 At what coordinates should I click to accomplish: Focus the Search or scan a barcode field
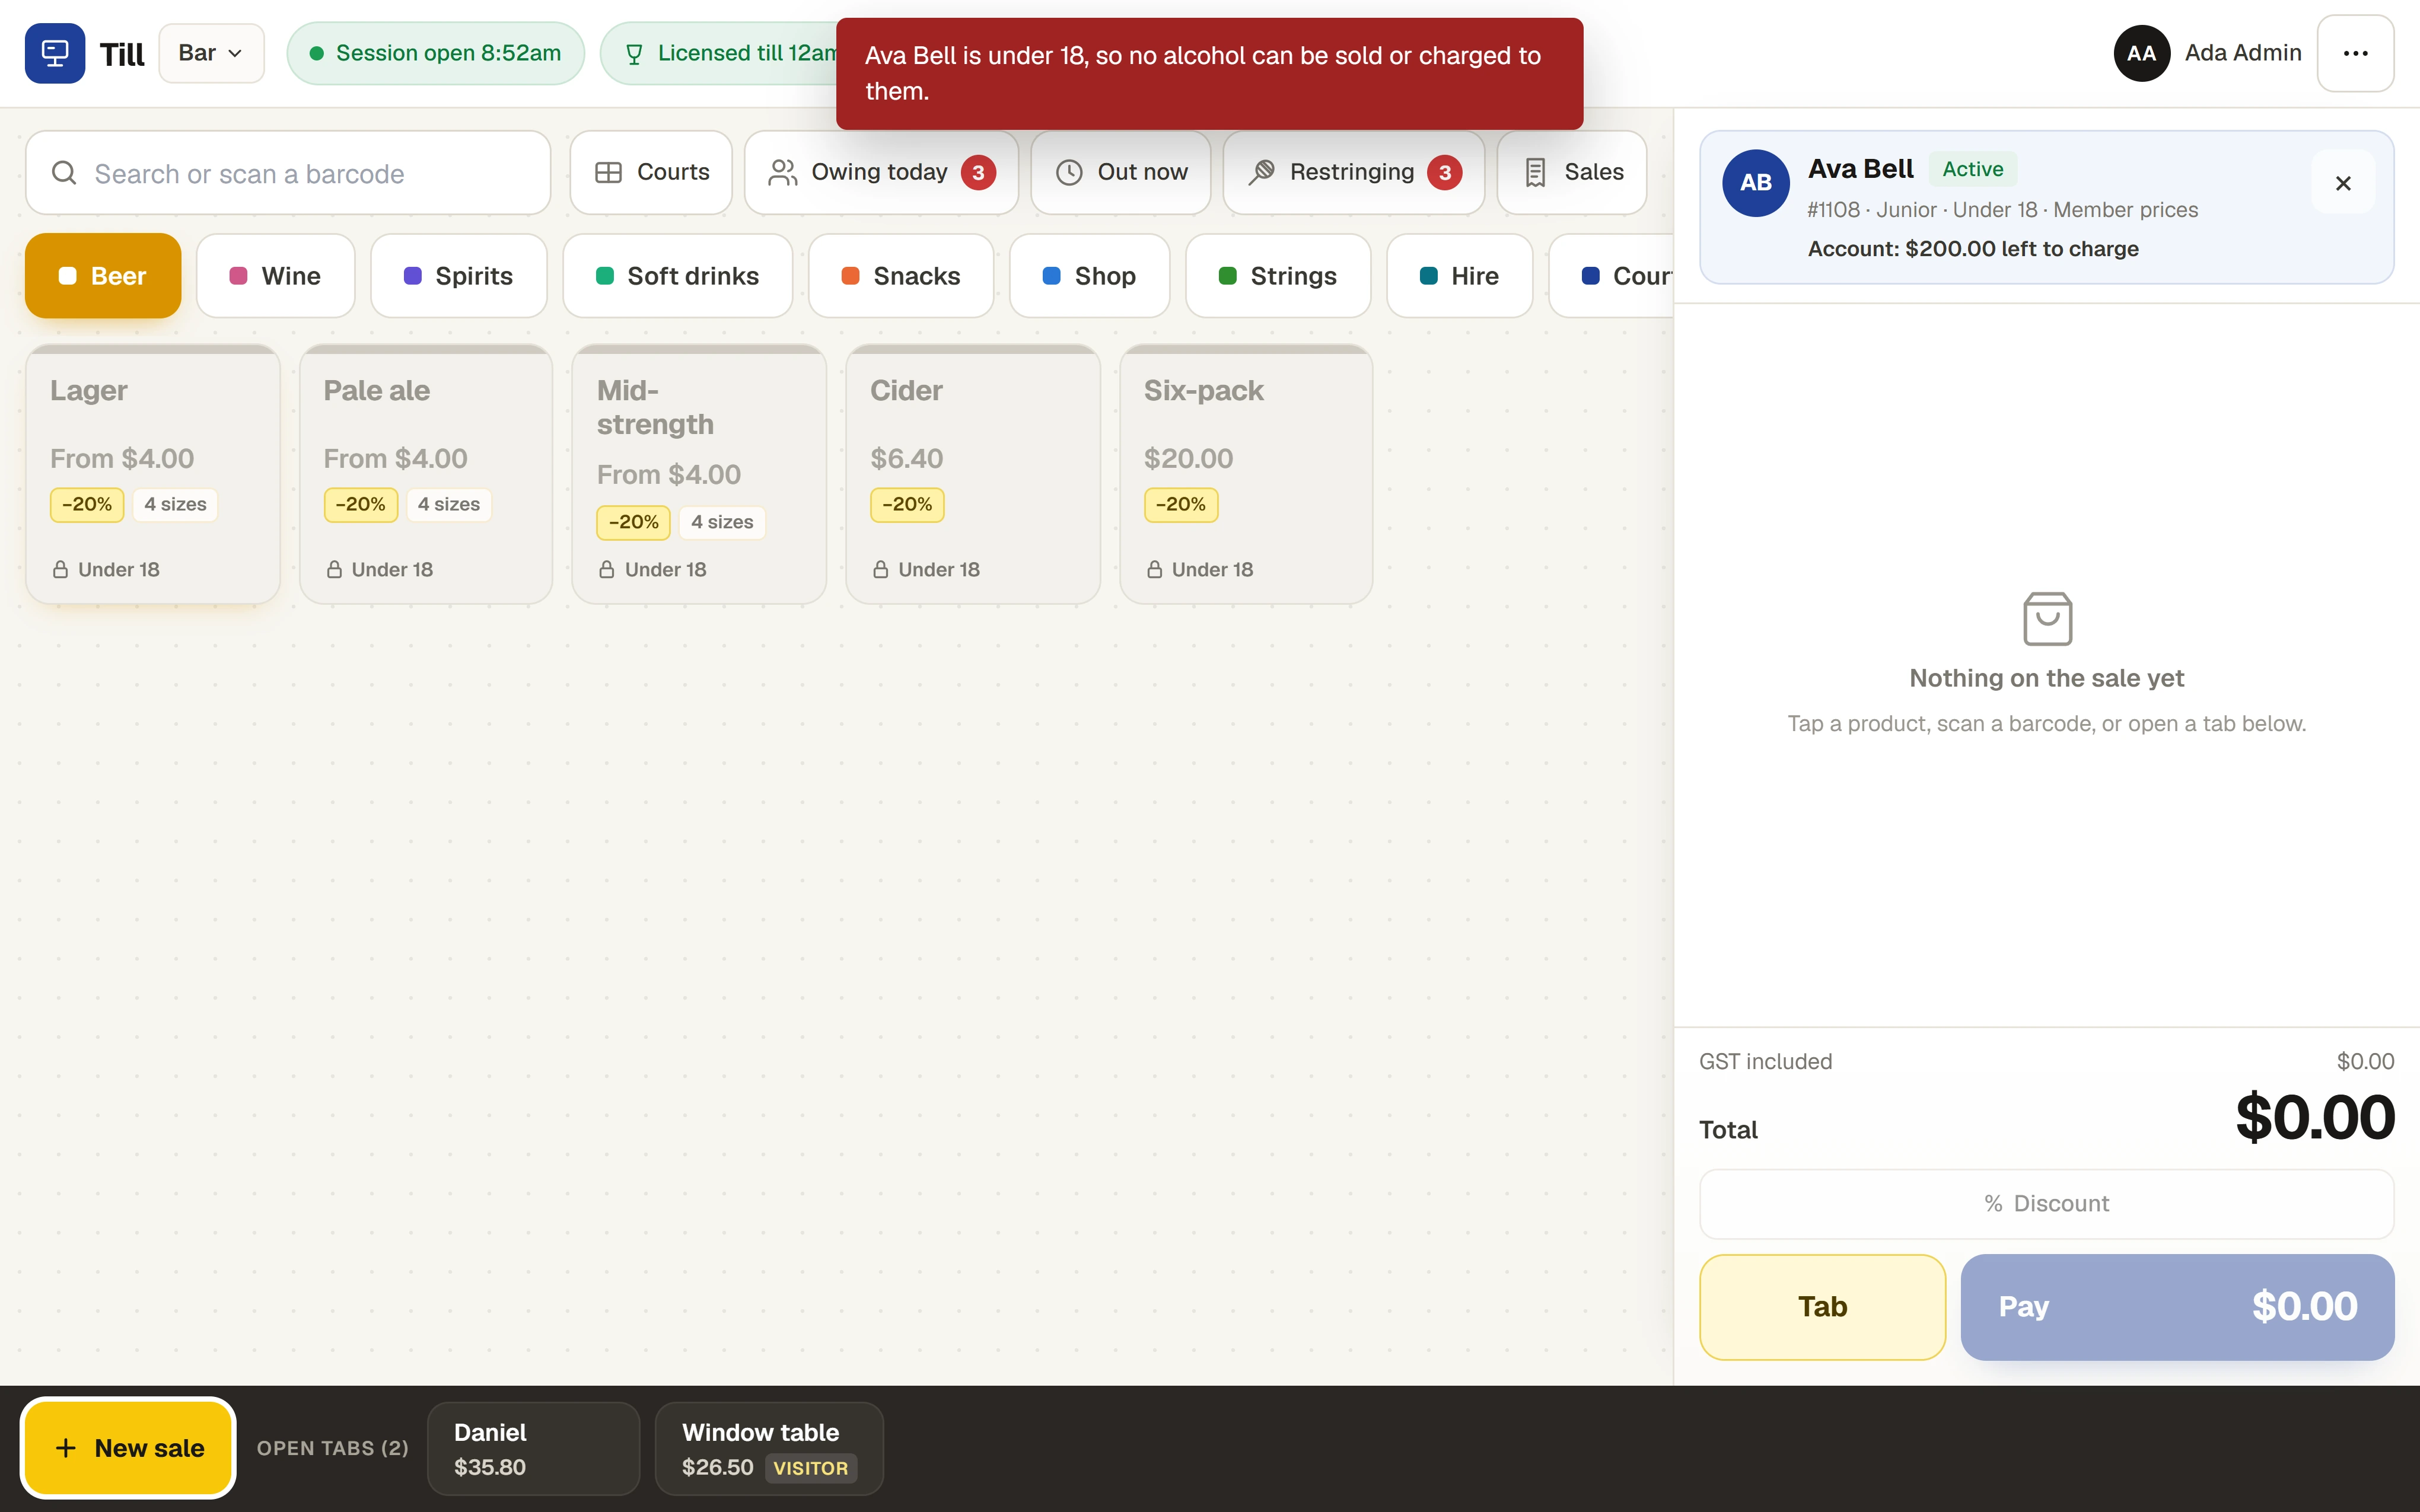pos(288,173)
